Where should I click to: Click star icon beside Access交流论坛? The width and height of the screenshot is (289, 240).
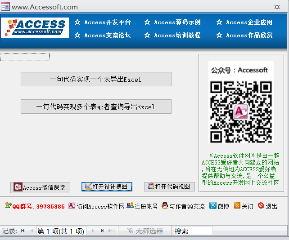(77, 35)
